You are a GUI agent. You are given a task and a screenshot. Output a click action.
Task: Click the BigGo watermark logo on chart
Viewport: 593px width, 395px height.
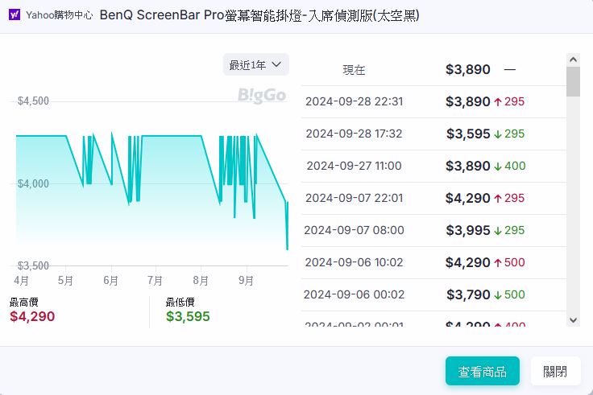262,95
